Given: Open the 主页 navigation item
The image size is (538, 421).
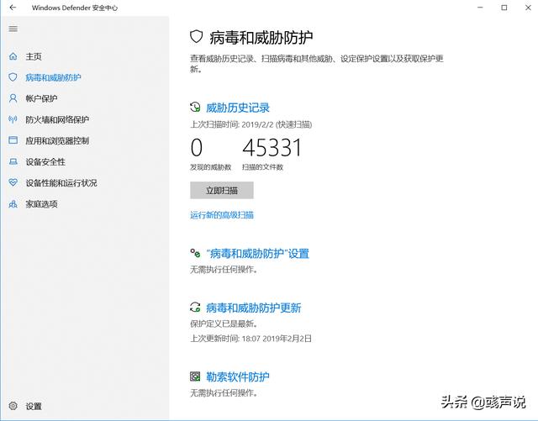Looking at the screenshot, I should coord(34,56).
